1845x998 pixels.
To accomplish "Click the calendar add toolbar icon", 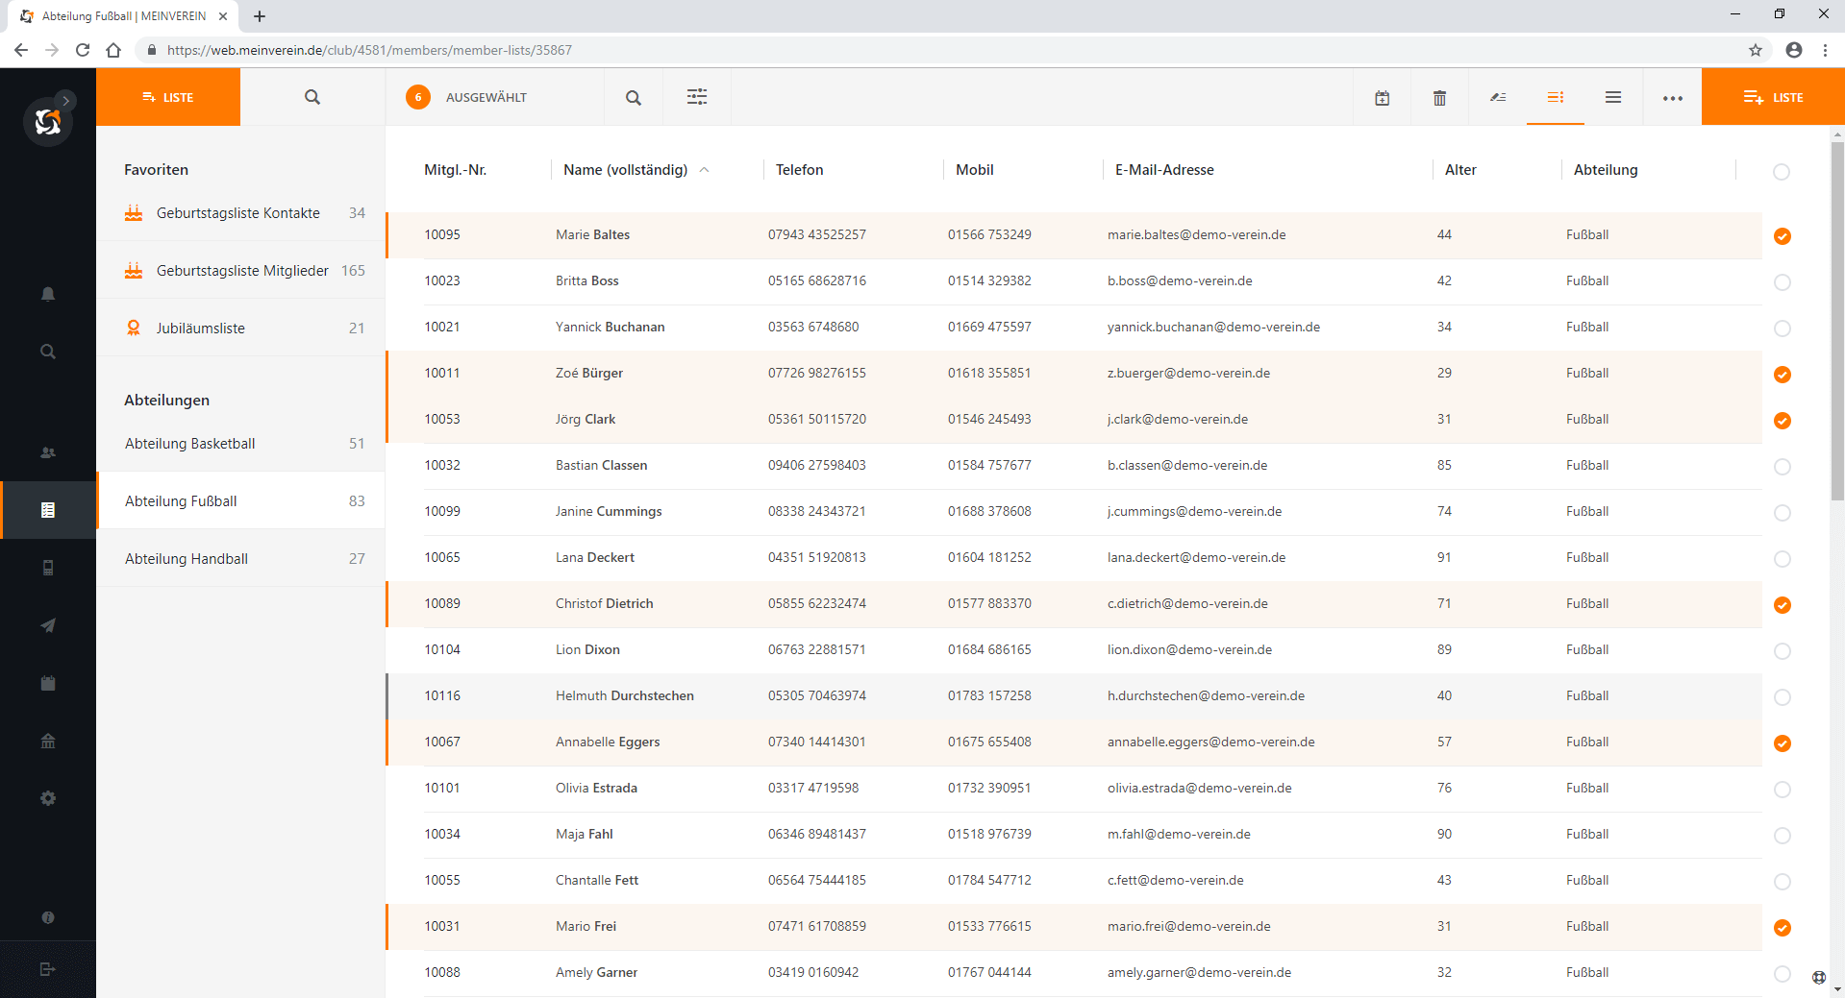I will point(1383,97).
